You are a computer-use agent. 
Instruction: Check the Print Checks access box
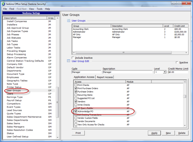[x=76, y=85]
